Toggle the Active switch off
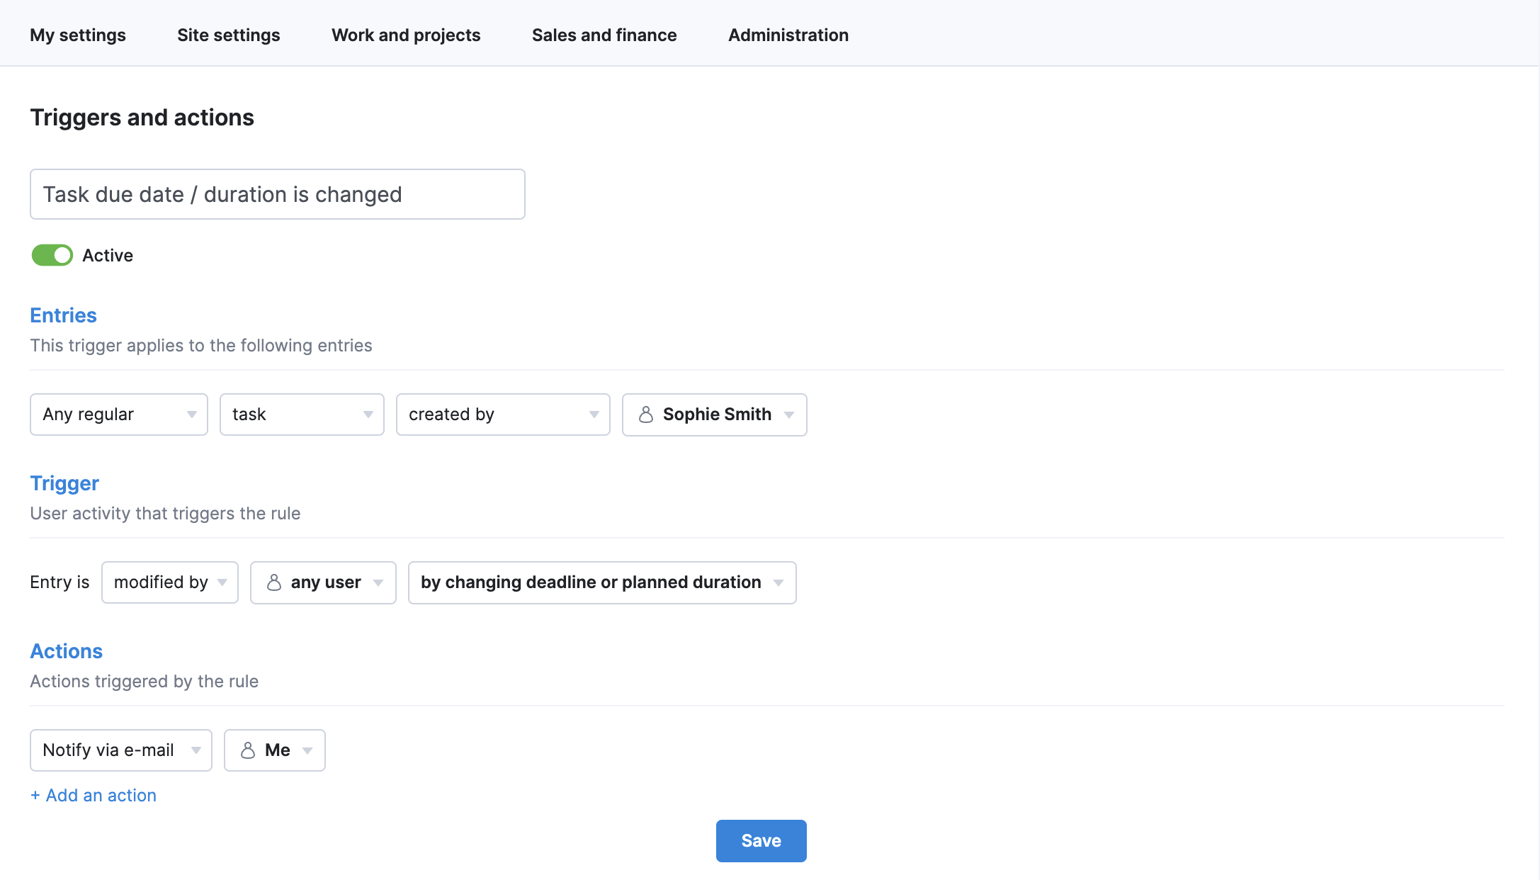This screenshot has width=1540, height=880. click(52, 255)
